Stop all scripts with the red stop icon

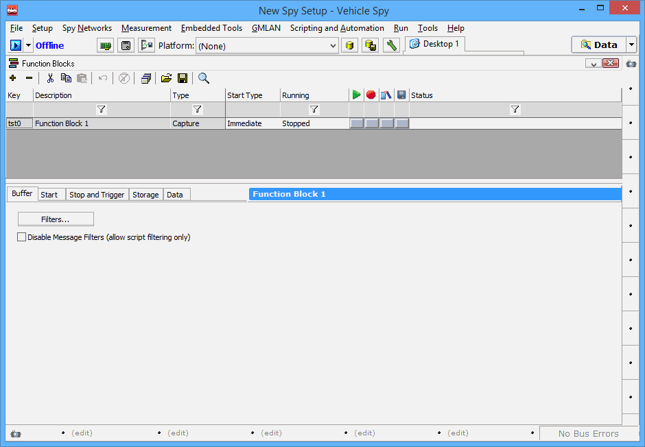(x=371, y=95)
